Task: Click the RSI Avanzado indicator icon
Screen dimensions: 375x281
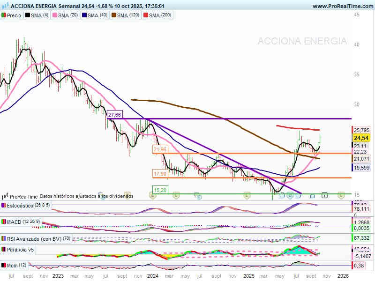Action: click(4, 238)
